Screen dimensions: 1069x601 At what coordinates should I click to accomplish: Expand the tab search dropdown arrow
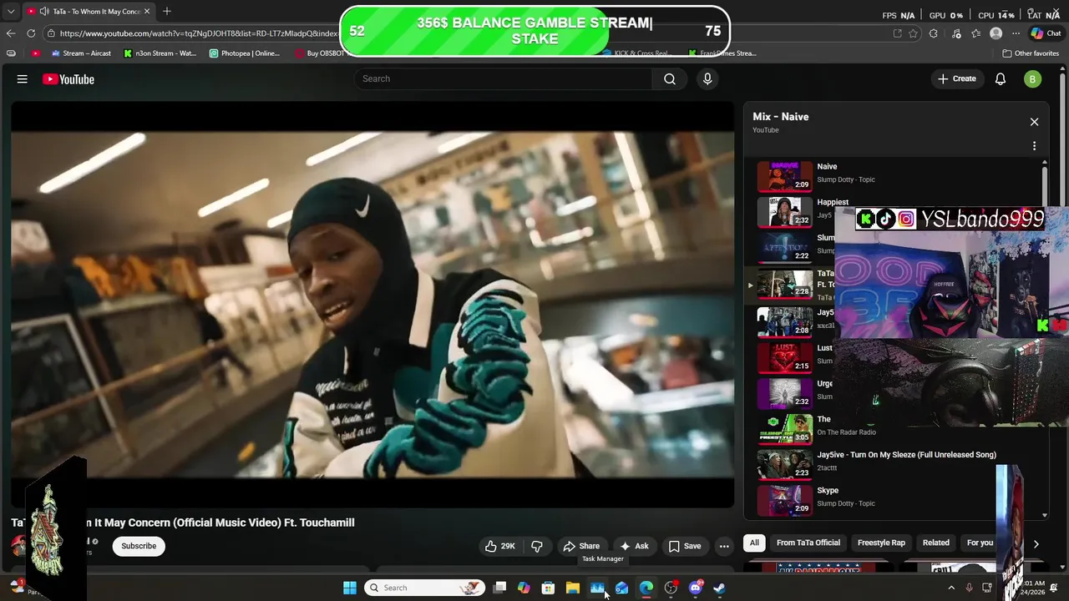[11, 12]
